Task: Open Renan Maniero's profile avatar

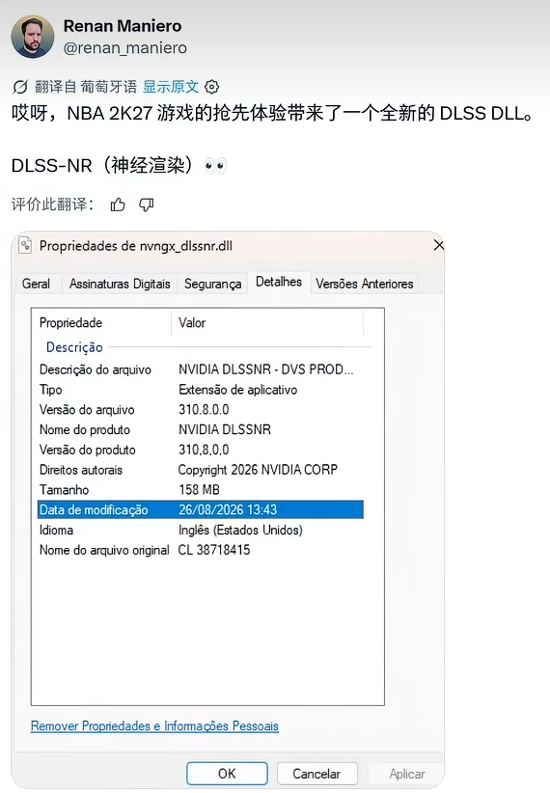Action: tap(33, 36)
